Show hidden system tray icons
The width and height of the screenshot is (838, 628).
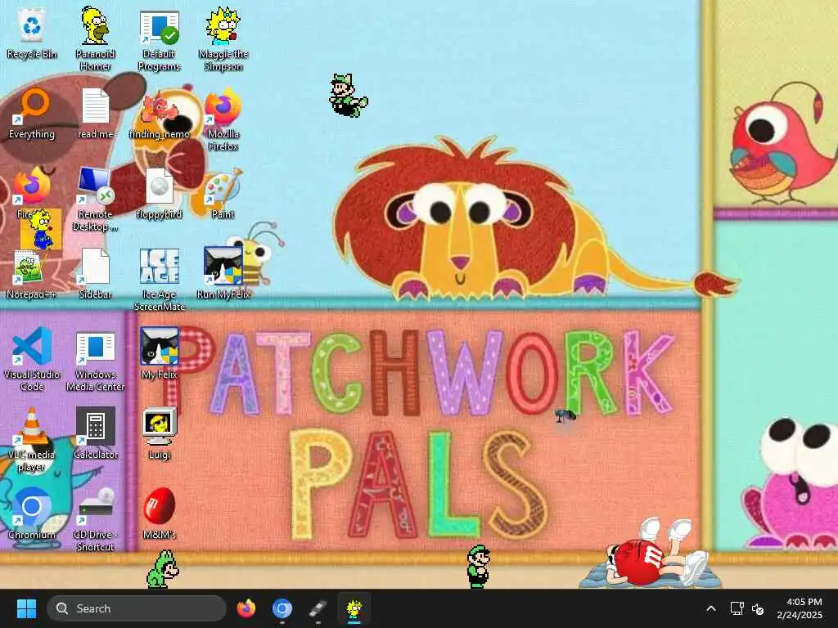[x=711, y=608]
